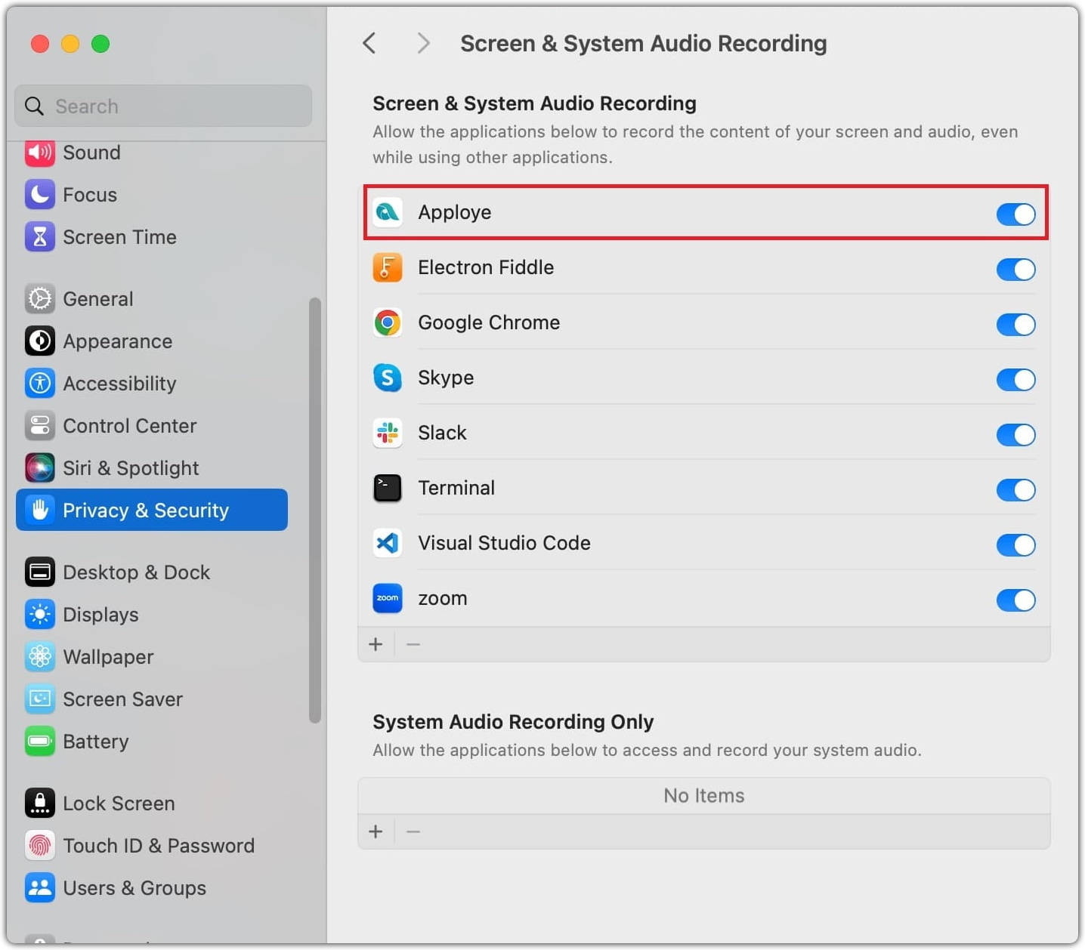
Task: Click the Lock Screen padlock icon
Action: [40, 803]
